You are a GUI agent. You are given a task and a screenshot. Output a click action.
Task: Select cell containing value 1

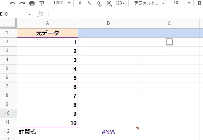pyautogui.click(x=47, y=42)
